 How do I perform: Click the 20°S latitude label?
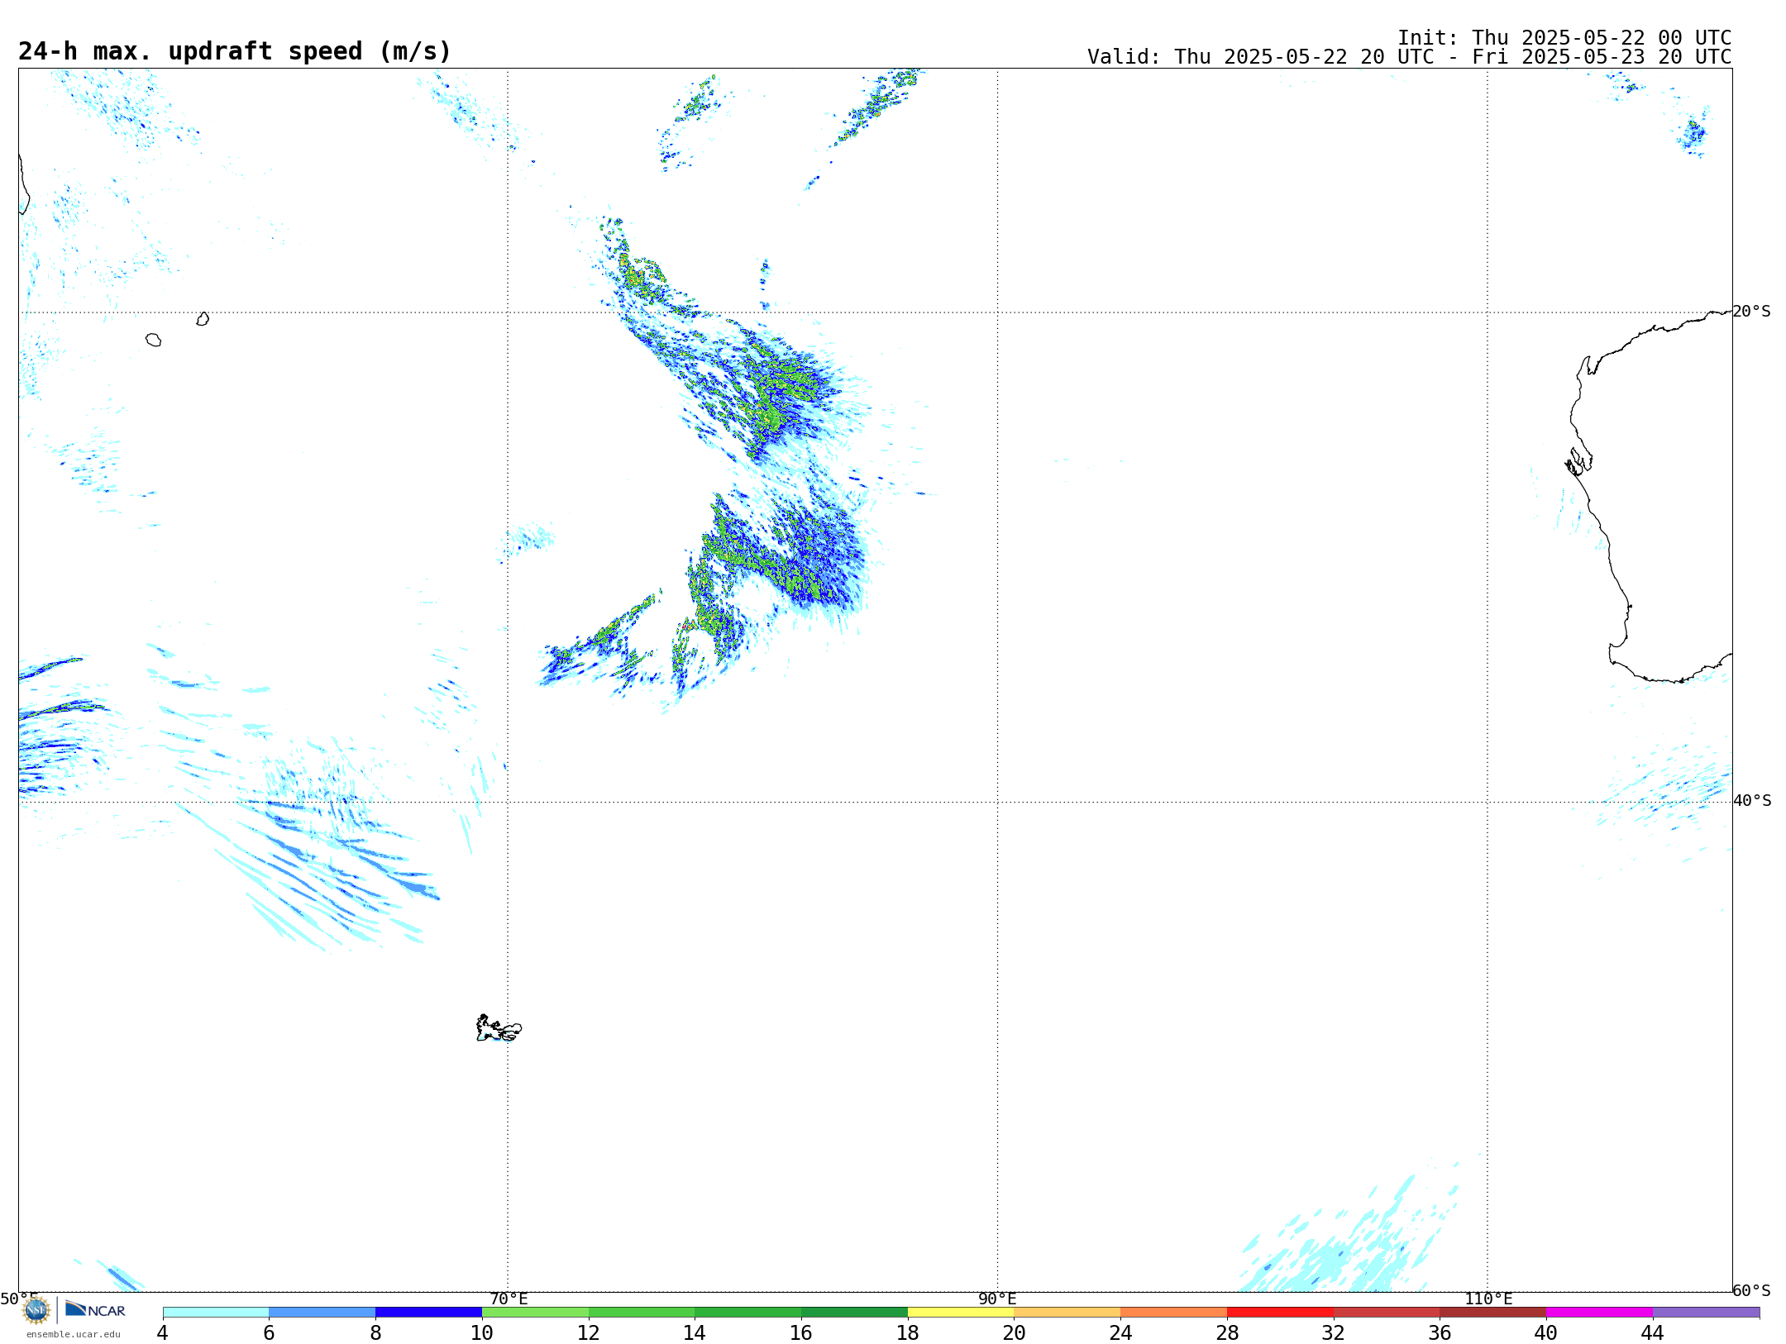[x=1751, y=312]
